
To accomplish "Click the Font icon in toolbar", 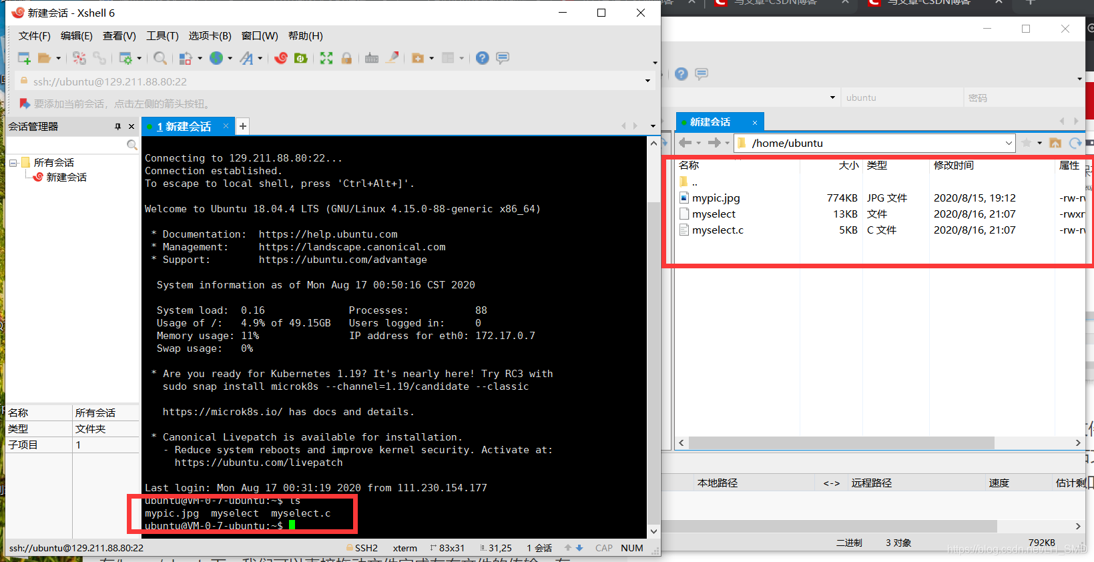I will [x=246, y=58].
